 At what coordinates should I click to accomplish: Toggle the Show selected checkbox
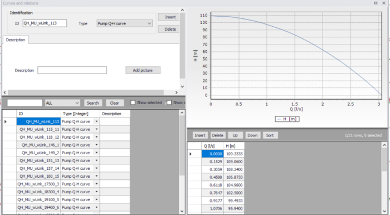coord(133,102)
